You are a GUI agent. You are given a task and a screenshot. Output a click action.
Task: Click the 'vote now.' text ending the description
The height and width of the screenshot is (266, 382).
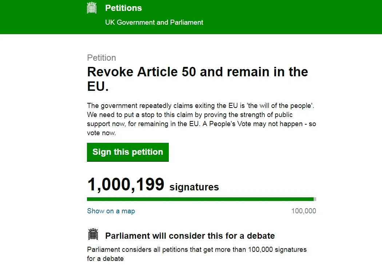pos(102,133)
